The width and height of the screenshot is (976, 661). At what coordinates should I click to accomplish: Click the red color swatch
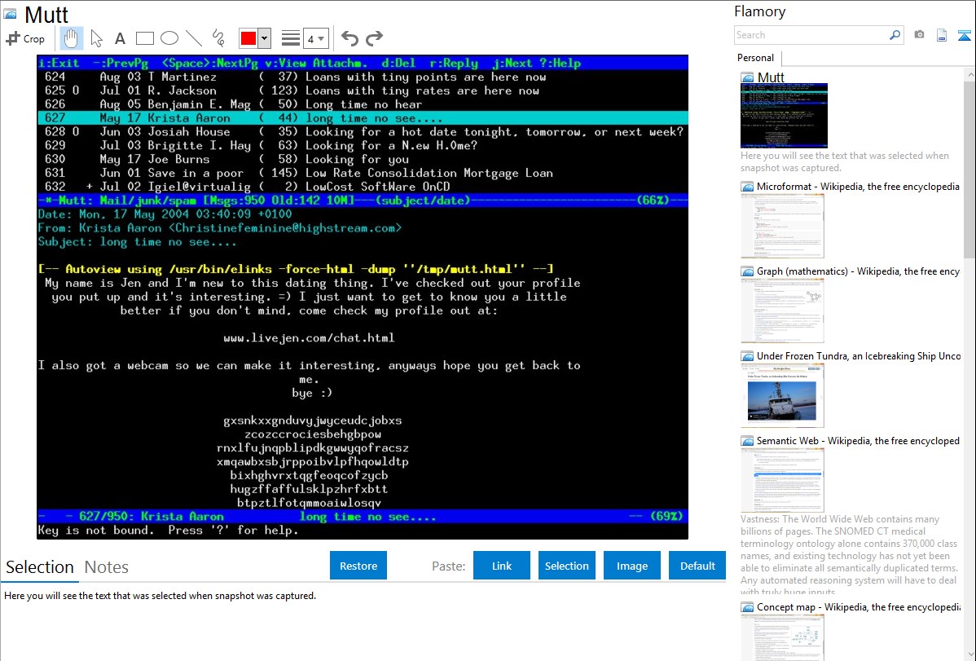248,38
